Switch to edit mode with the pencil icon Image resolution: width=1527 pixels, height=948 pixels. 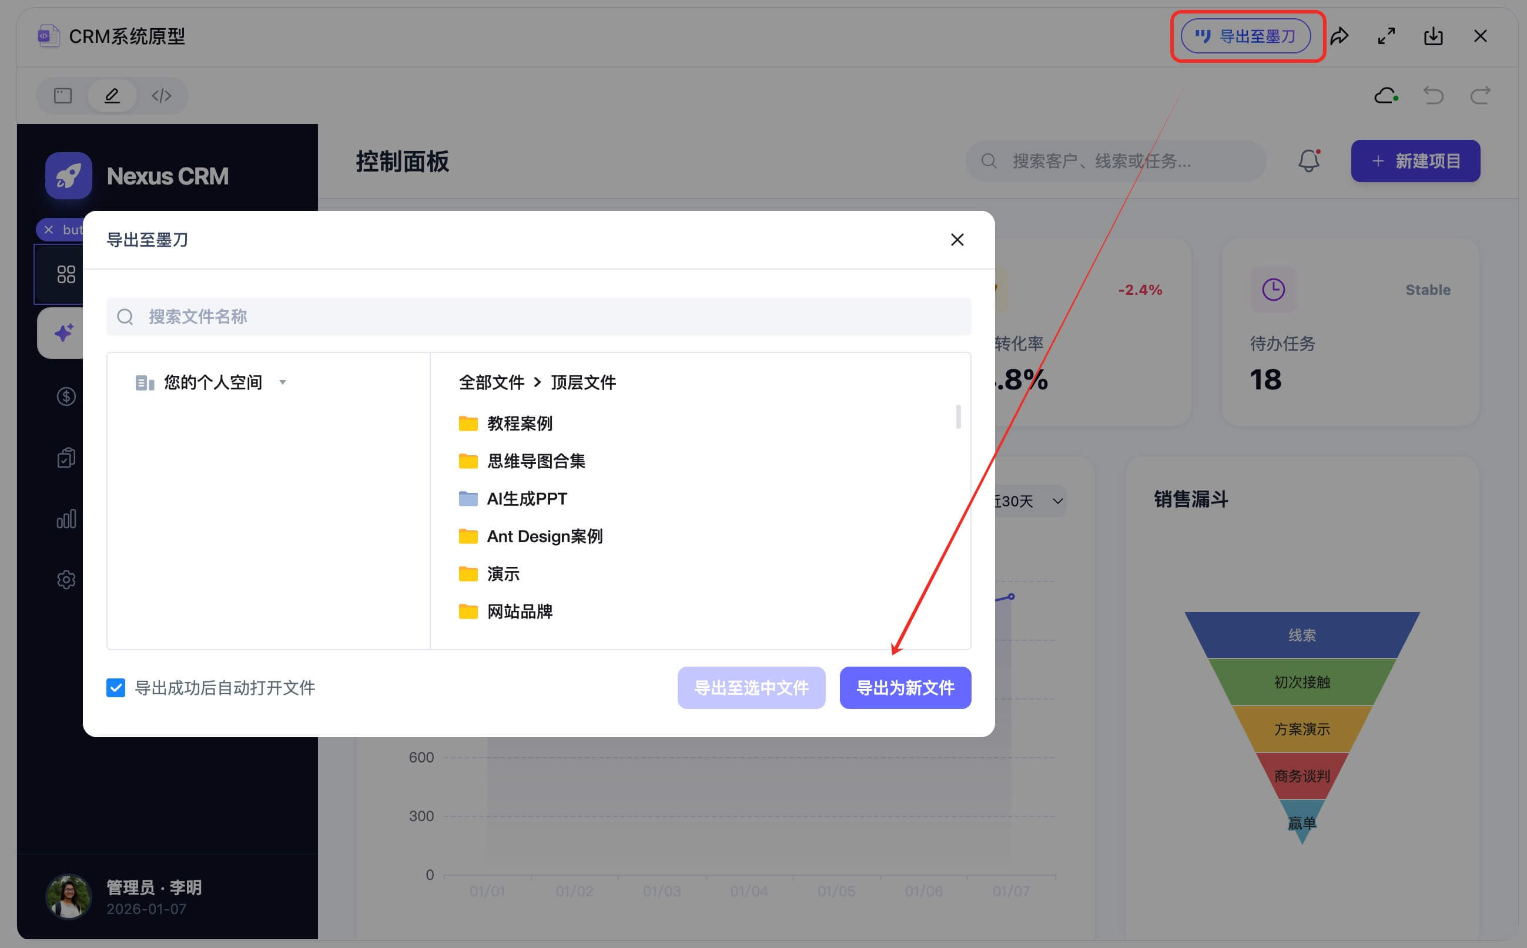(x=112, y=95)
